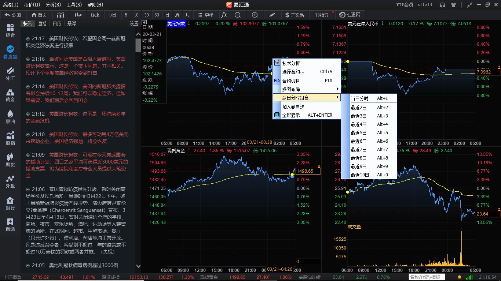Select the 日 daily period
The height and width of the screenshot is (281, 501).
click(167, 15)
